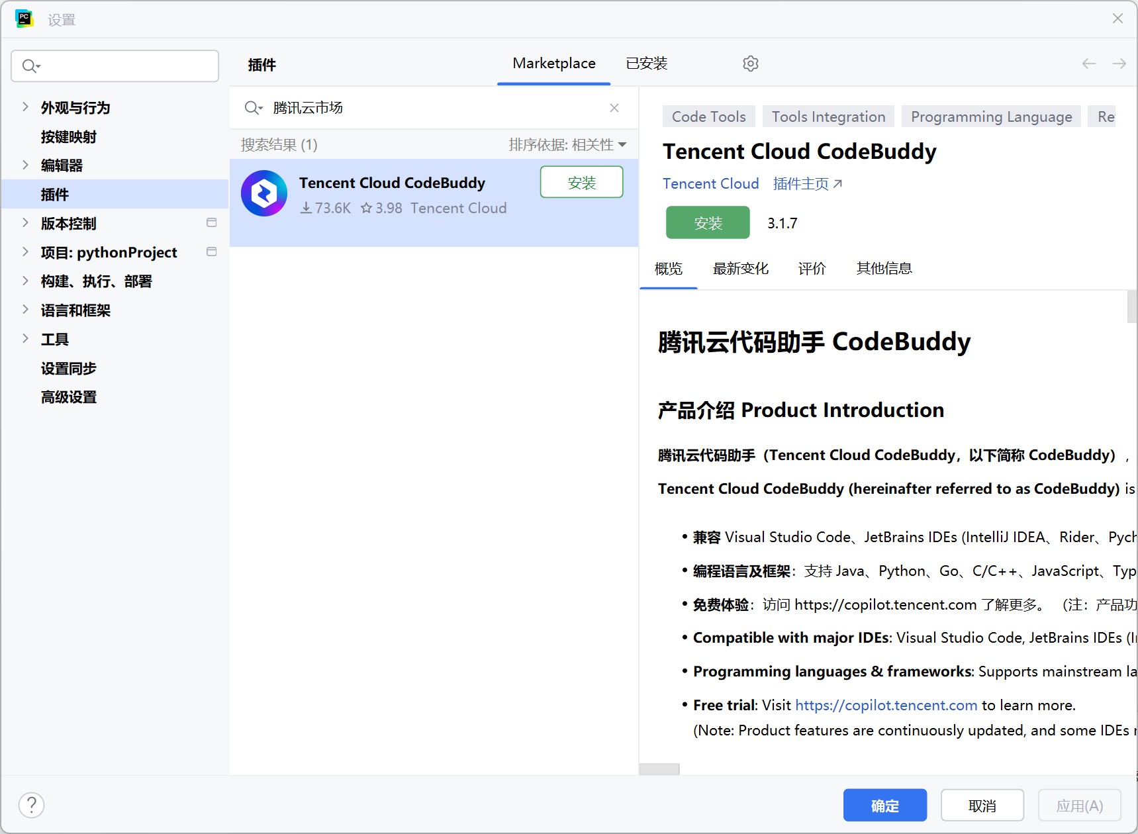Open the 插件主页 external link
This screenshot has height=834, width=1138.
[808, 184]
